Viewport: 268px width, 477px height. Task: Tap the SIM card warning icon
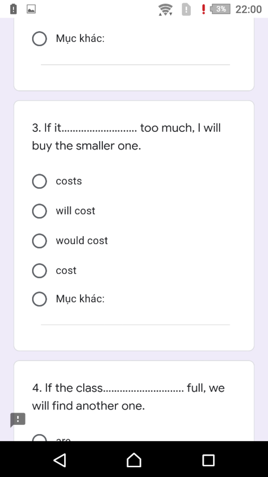[186, 9]
